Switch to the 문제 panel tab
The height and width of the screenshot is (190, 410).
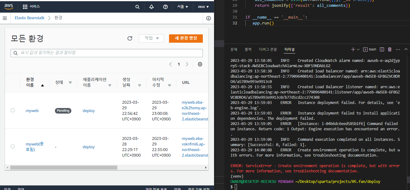point(234,50)
